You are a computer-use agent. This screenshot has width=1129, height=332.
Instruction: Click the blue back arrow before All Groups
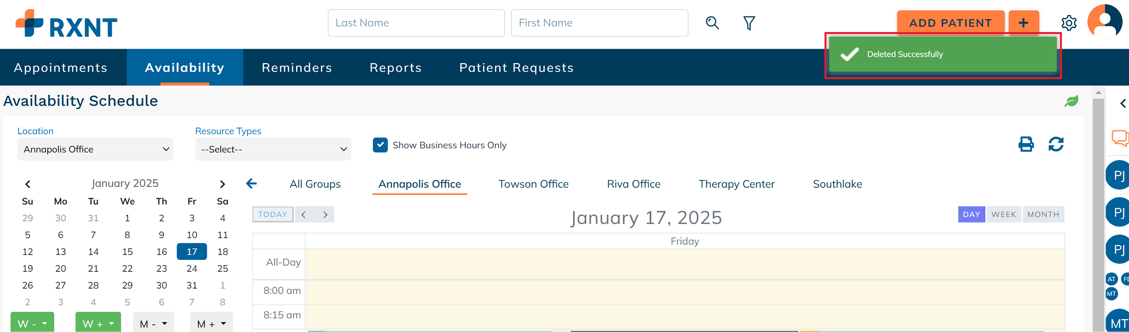click(252, 183)
